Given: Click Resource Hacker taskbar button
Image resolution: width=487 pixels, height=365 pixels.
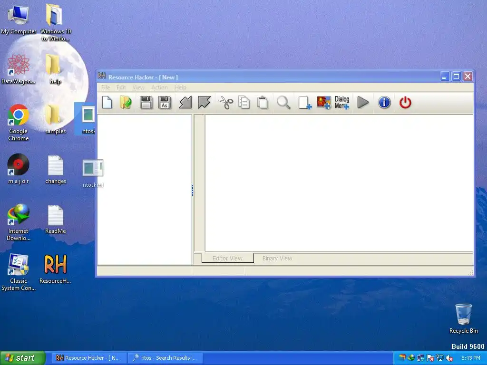Looking at the screenshot, I should coord(88,358).
